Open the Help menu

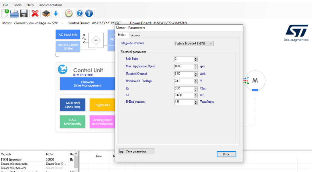click(30, 5)
